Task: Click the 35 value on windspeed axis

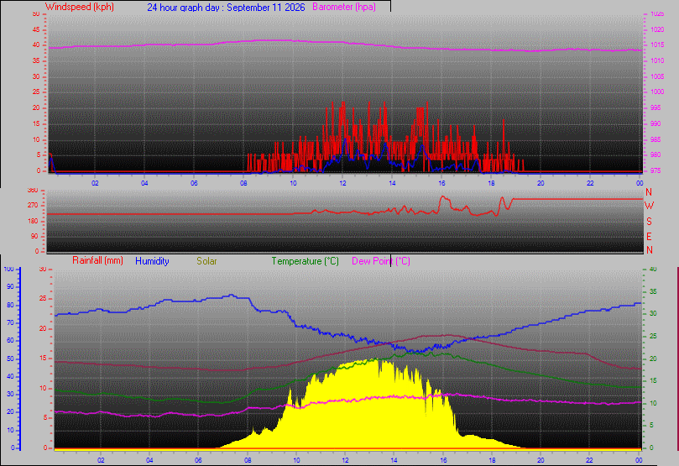Action: tap(36, 60)
